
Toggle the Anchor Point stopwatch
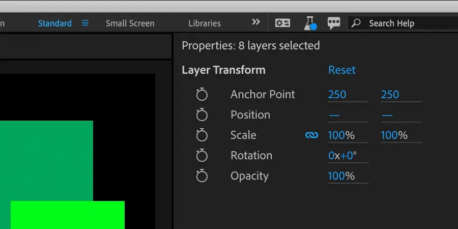coord(202,95)
